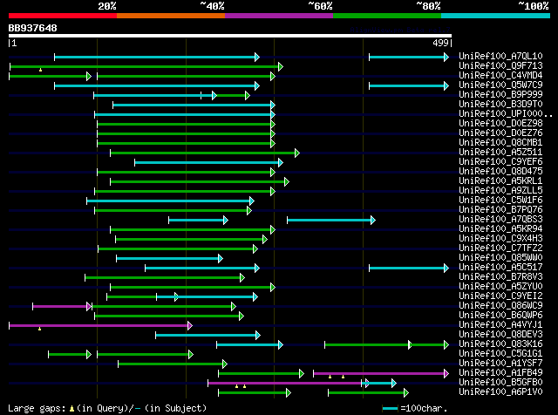Select the UniRef100_Q8D475 label
This screenshot has width=558, height=415.
point(500,172)
